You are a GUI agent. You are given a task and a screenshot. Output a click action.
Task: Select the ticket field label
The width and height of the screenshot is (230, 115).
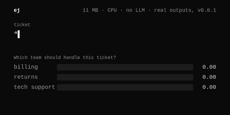tap(22, 25)
